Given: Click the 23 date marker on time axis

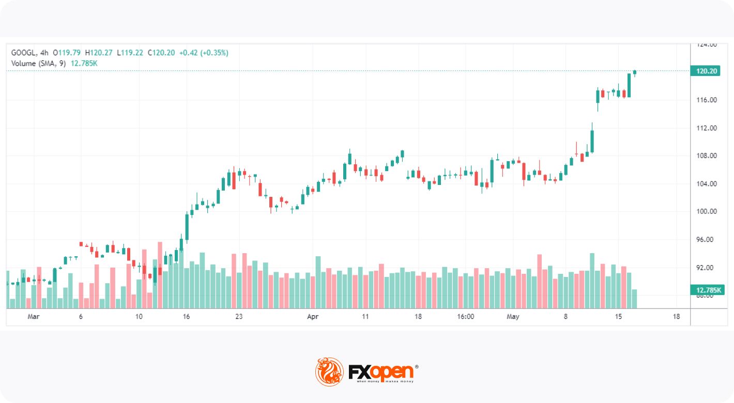Looking at the screenshot, I should pos(238,317).
